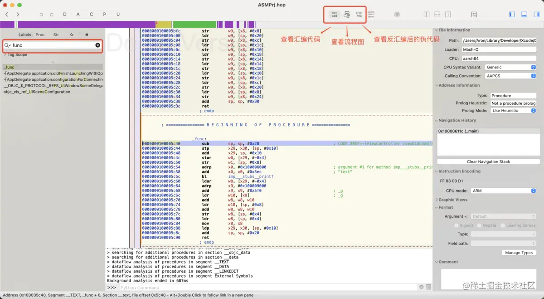Split the view vertically icon
Image resolution: width=544 pixels, height=299 pixels.
pos(427,15)
